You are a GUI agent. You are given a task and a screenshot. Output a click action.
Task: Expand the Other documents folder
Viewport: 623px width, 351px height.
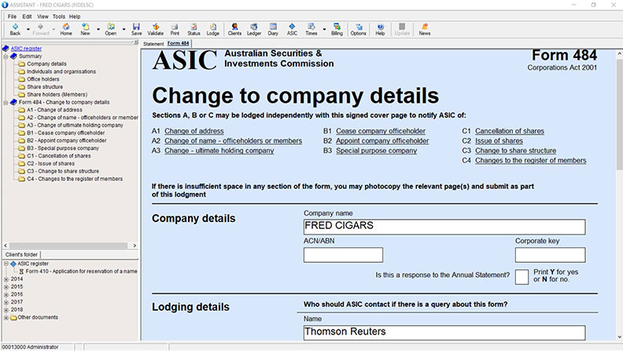click(x=6, y=317)
